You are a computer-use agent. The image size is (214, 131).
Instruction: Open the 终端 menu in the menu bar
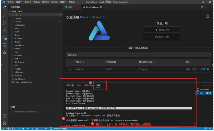pyautogui.click(x=63, y=2)
